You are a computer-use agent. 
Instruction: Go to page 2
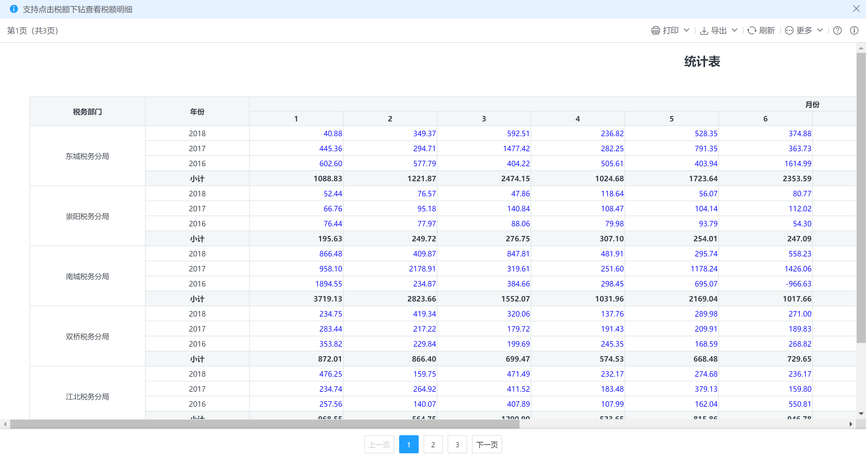coord(433,445)
